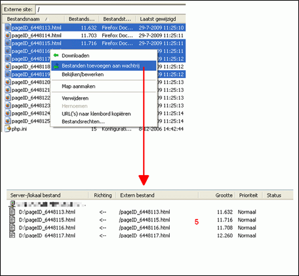Select the php.ini file row
299x276 pixels.
[x=94, y=129]
